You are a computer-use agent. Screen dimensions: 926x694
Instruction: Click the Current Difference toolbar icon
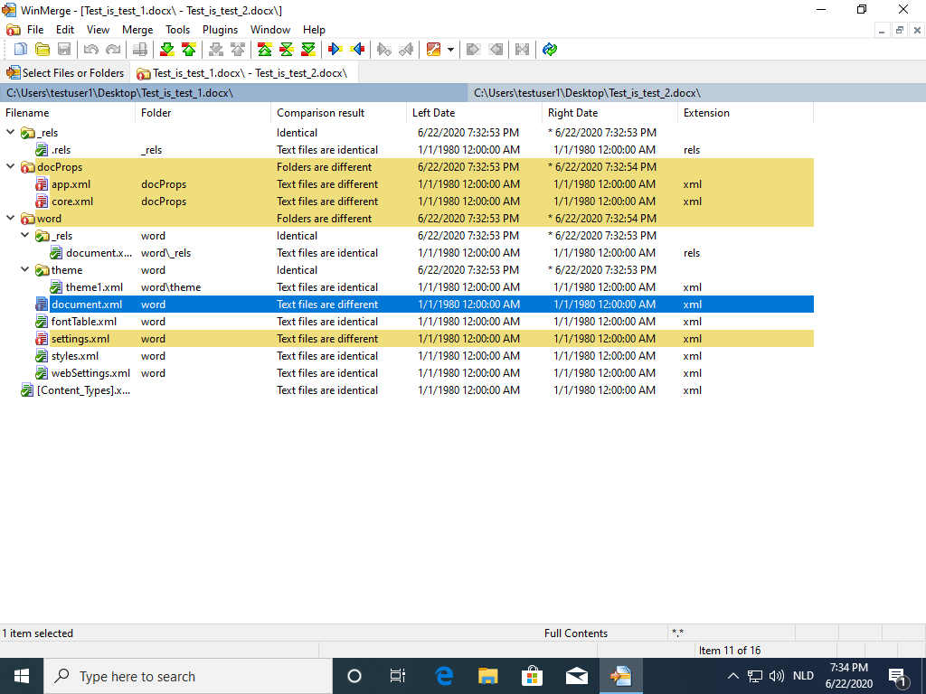tap(287, 50)
